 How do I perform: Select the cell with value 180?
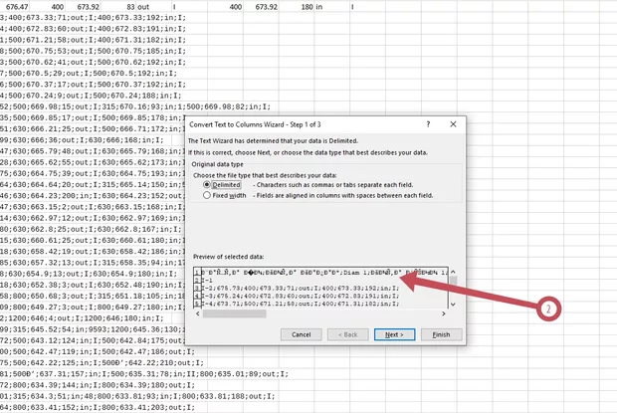click(x=297, y=7)
